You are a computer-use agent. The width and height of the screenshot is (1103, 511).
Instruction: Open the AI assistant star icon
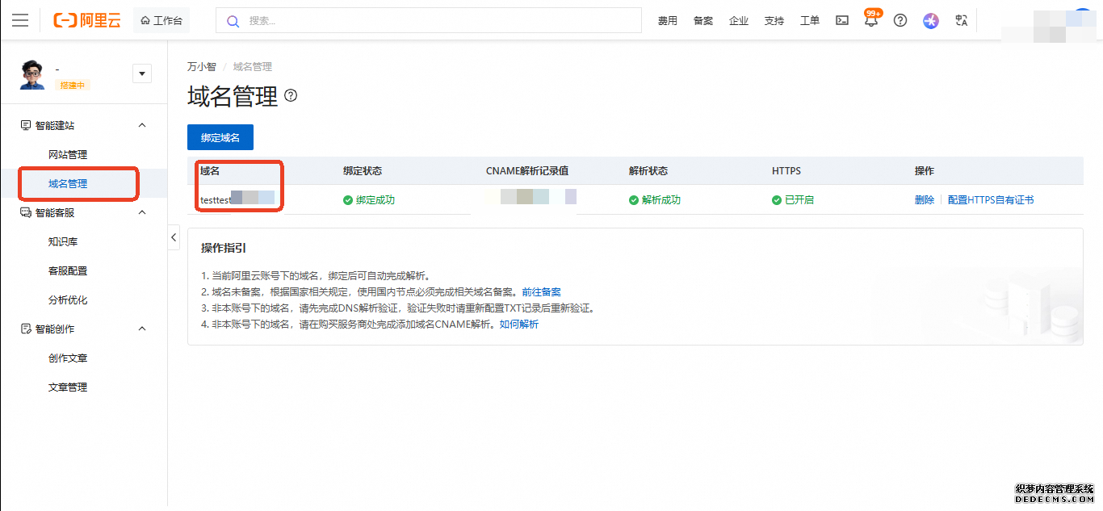coord(931,21)
